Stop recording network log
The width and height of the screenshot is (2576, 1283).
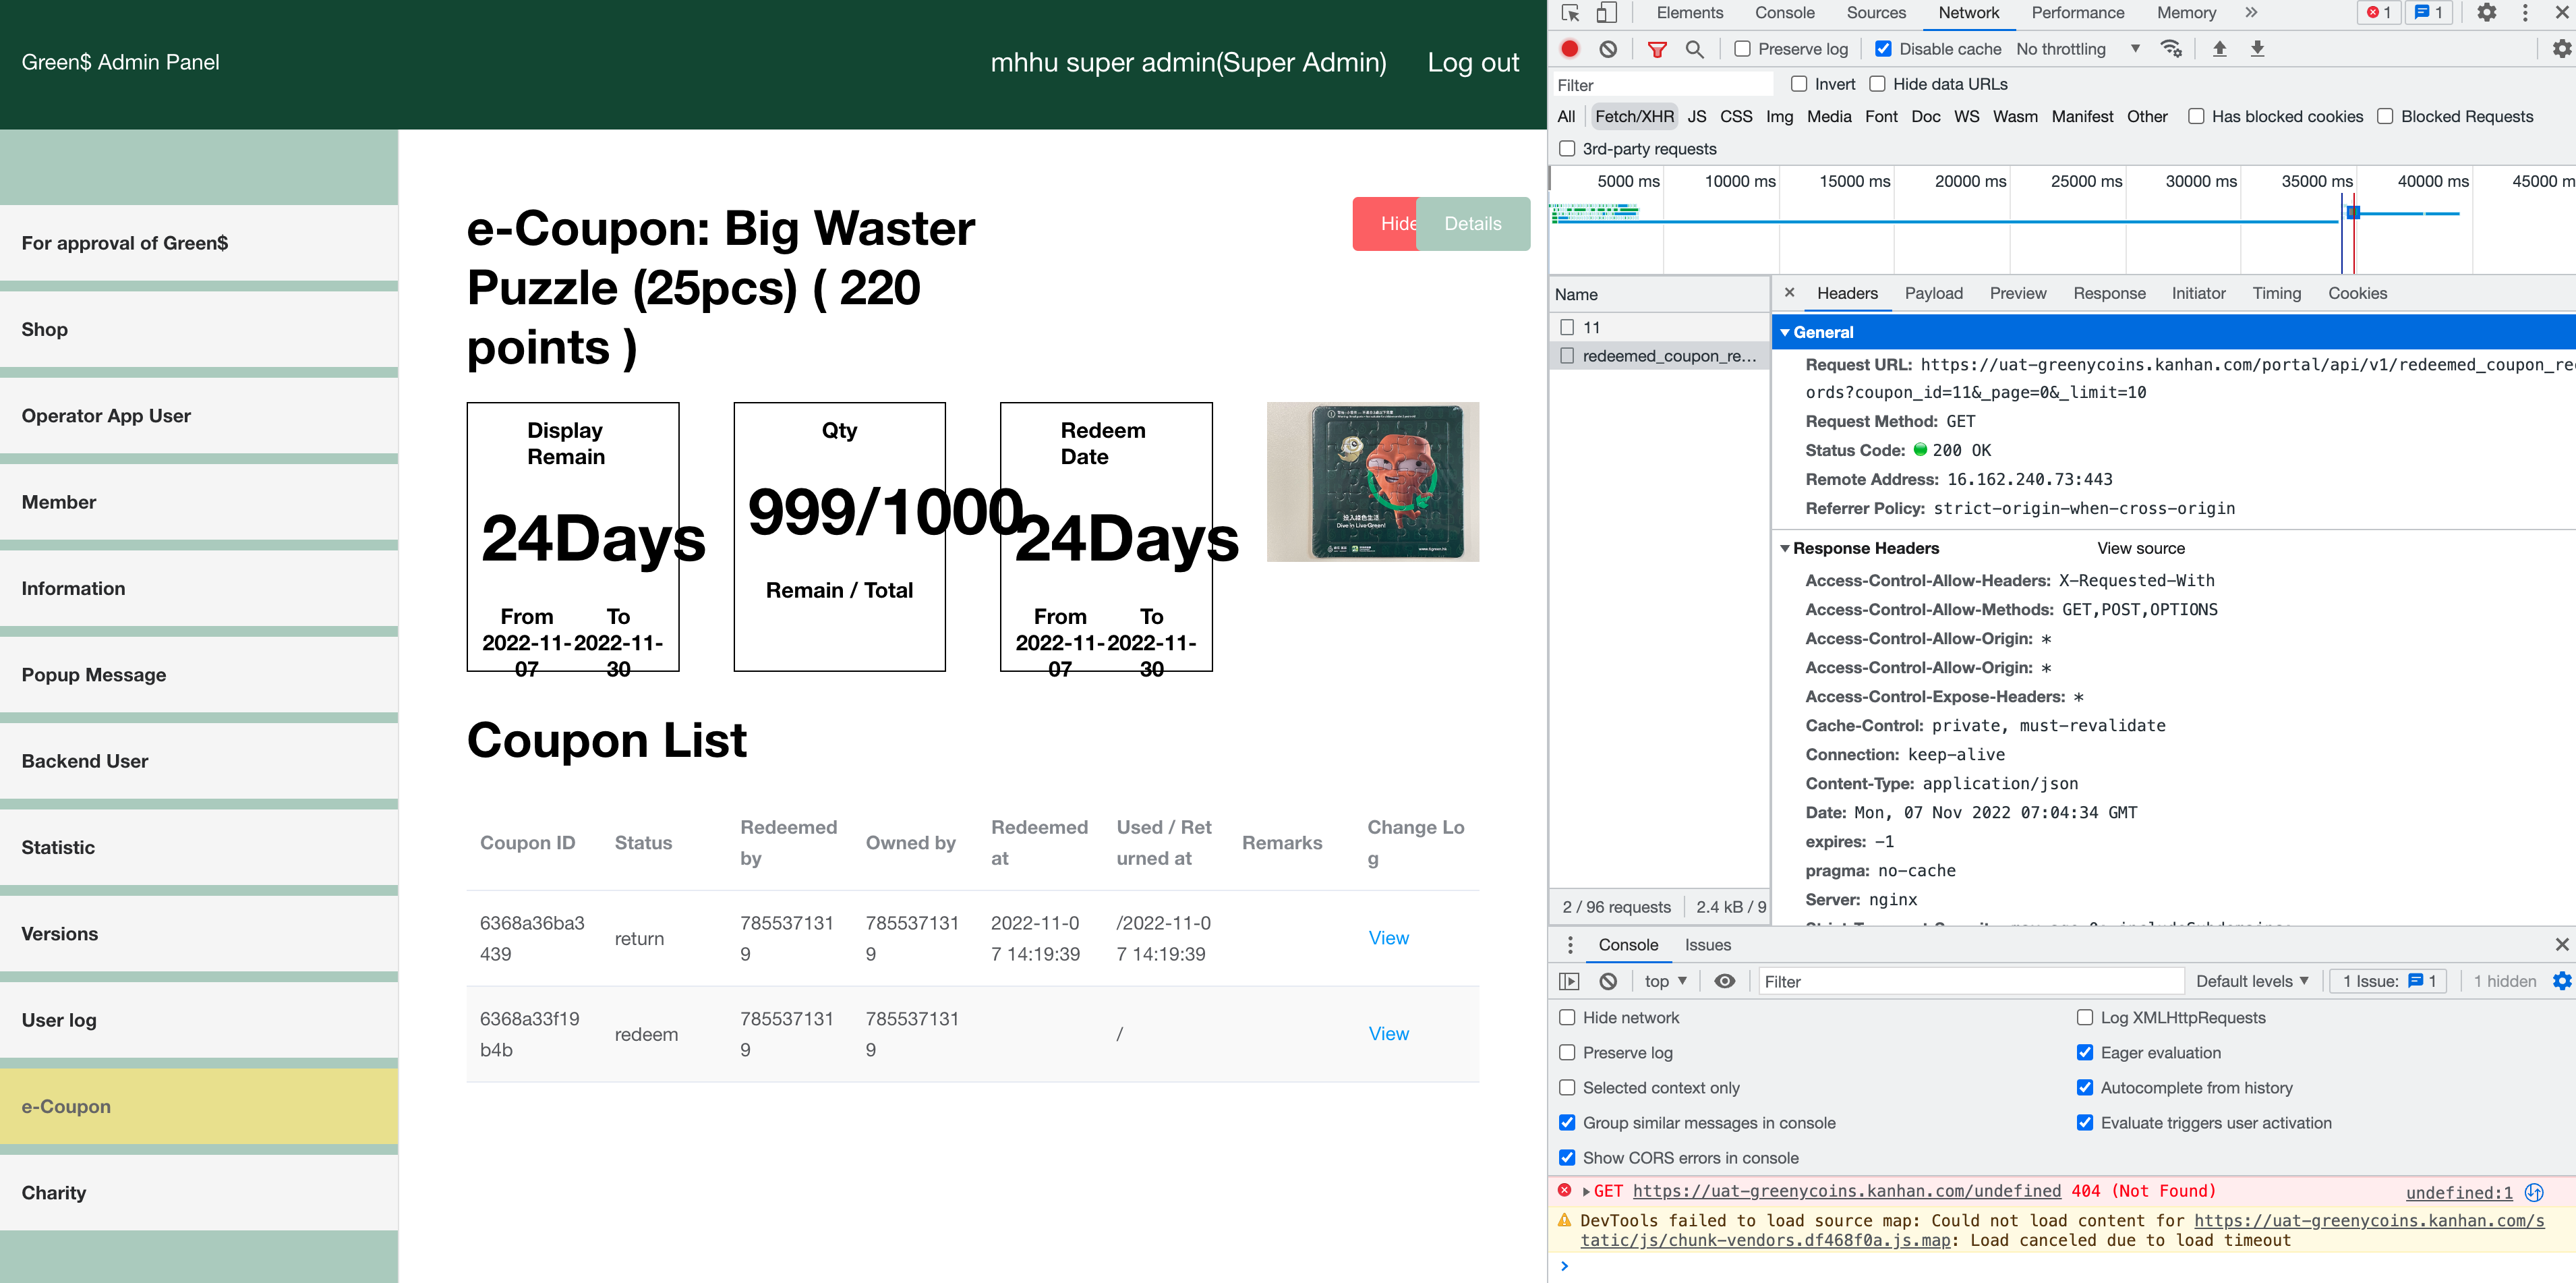tap(1570, 49)
